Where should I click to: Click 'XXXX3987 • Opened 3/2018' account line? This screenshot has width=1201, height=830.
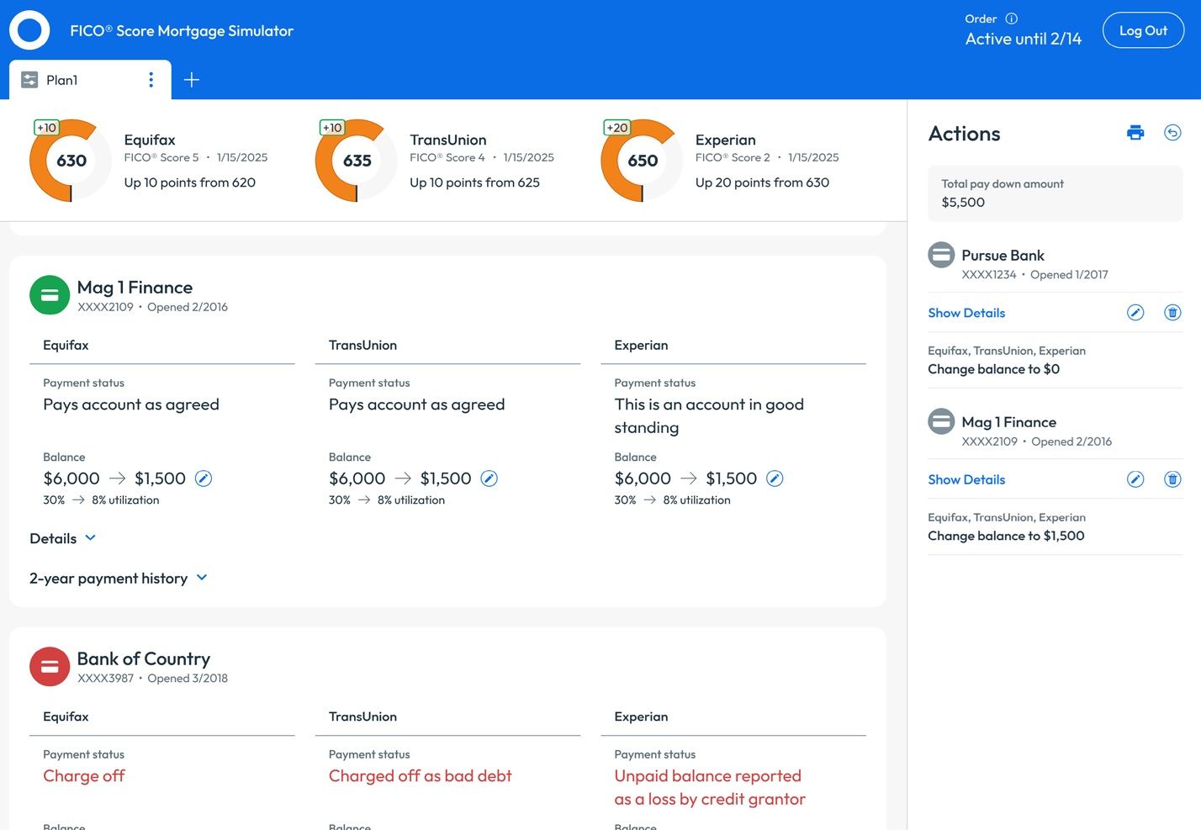(152, 679)
